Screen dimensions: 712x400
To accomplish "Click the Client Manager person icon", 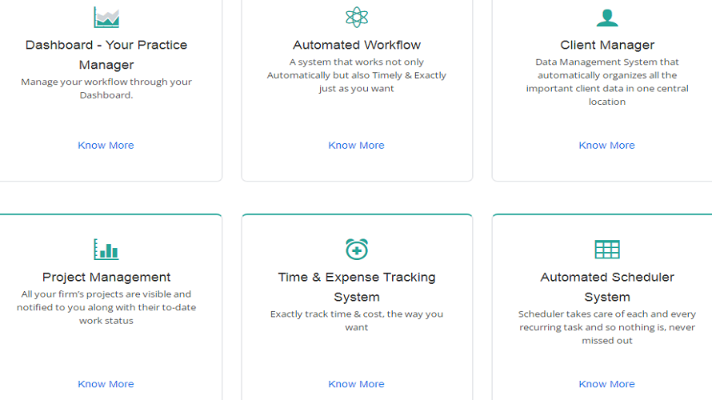I will click(x=607, y=17).
